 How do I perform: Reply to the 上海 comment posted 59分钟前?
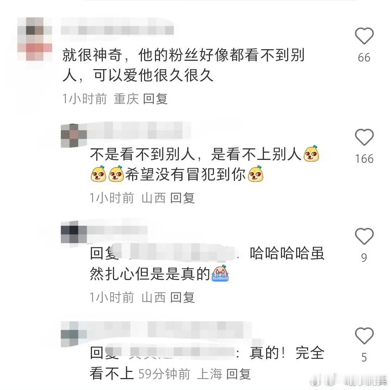point(238,374)
